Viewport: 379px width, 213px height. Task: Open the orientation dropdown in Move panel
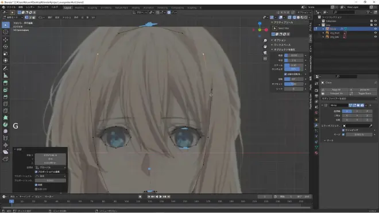tap(51, 167)
